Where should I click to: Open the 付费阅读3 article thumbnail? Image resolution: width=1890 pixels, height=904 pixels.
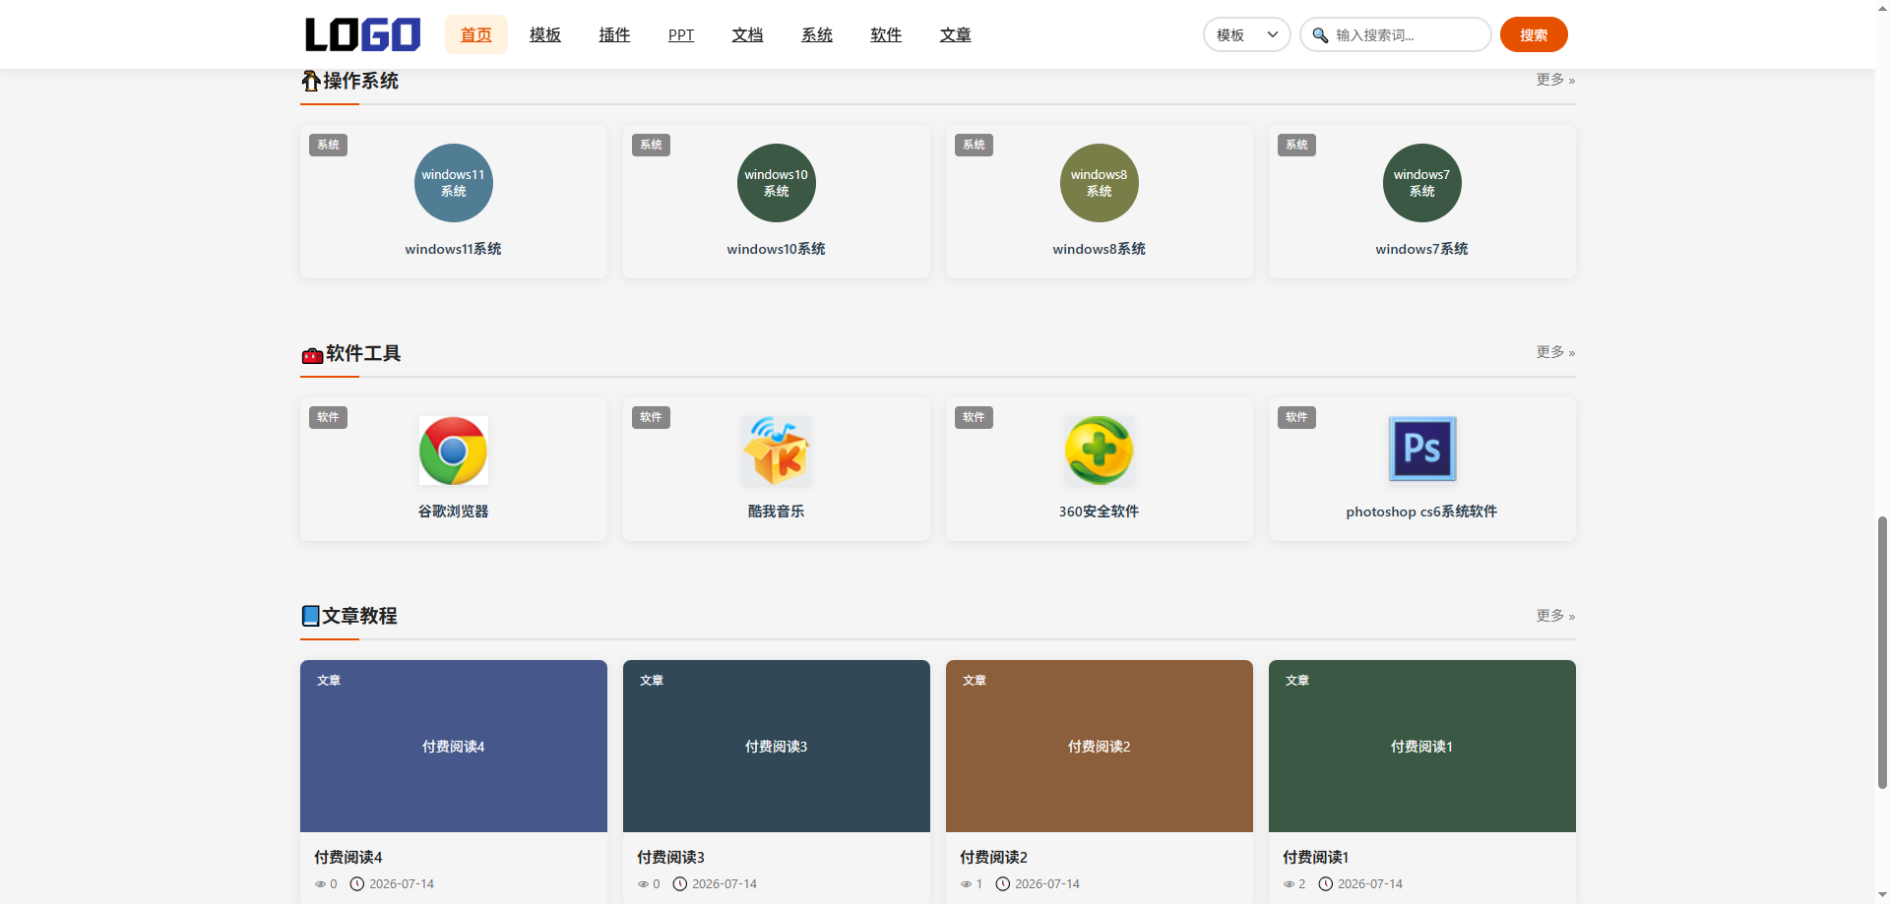(777, 746)
